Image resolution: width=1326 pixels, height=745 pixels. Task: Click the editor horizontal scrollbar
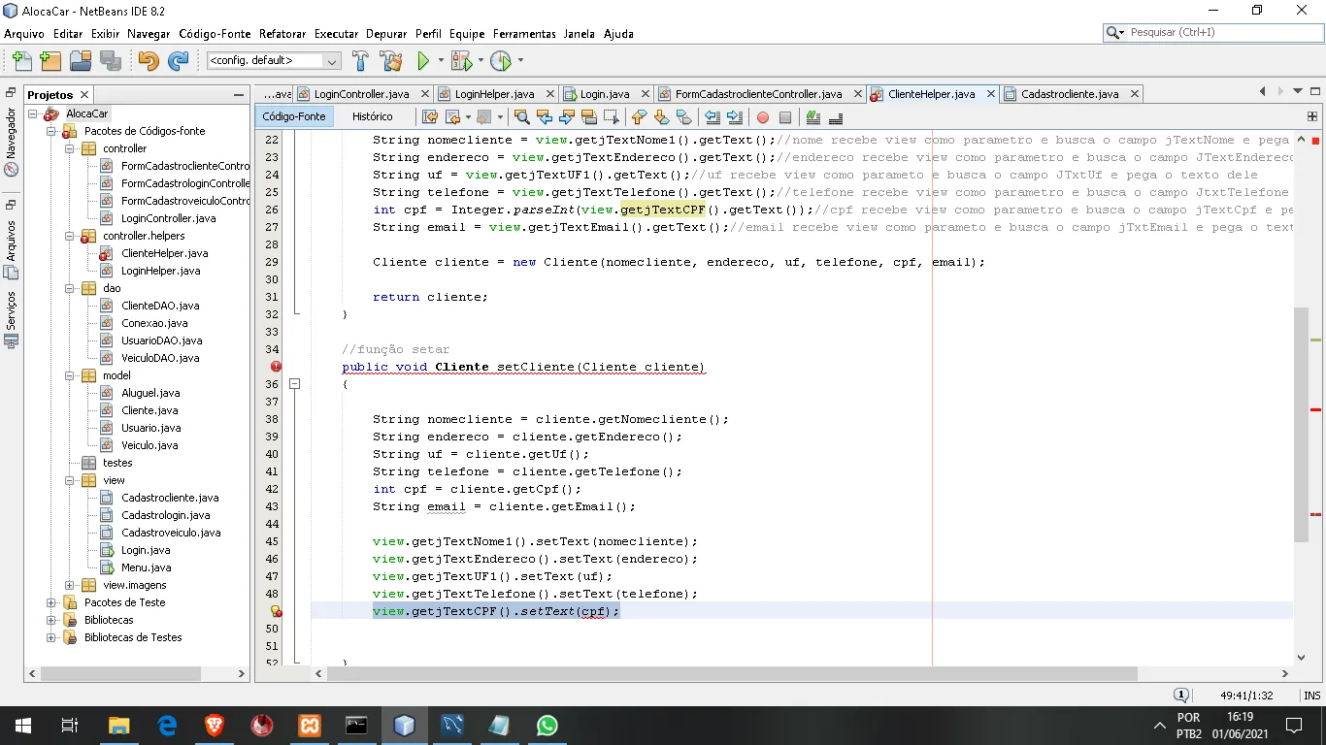(728, 673)
